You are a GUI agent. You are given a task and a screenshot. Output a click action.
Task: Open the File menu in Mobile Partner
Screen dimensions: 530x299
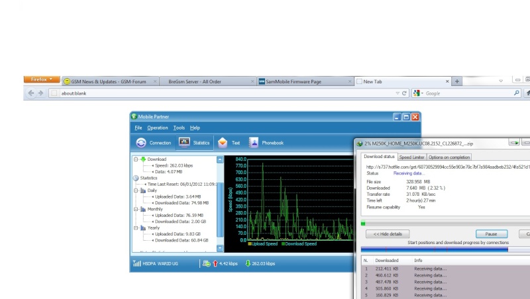tap(138, 128)
